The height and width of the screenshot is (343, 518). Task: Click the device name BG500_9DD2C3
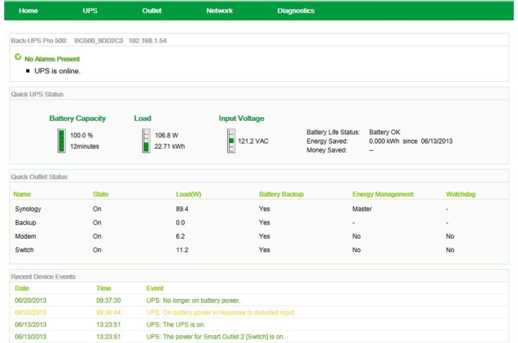click(x=99, y=41)
